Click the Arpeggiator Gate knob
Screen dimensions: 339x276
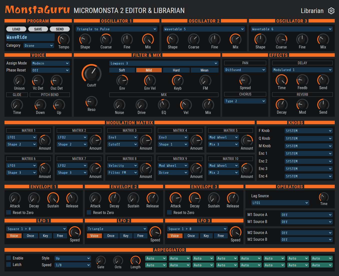click(x=101, y=261)
